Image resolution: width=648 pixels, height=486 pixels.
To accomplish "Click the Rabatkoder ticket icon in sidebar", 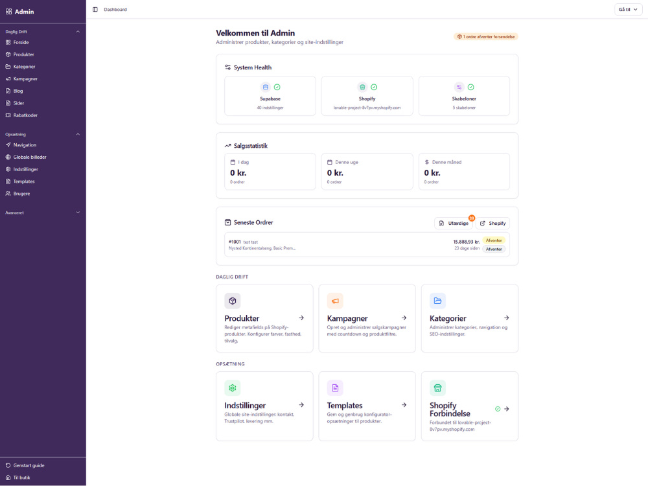I will 8,115.
